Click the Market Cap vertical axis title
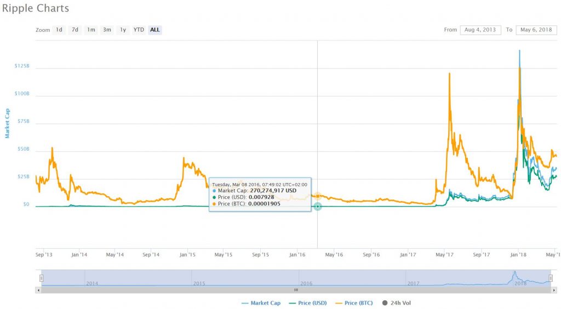The image size is (561, 309). (7, 123)
